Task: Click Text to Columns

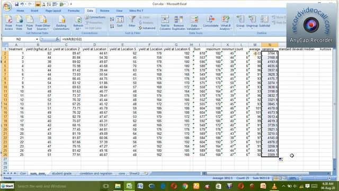Action: 165,22
